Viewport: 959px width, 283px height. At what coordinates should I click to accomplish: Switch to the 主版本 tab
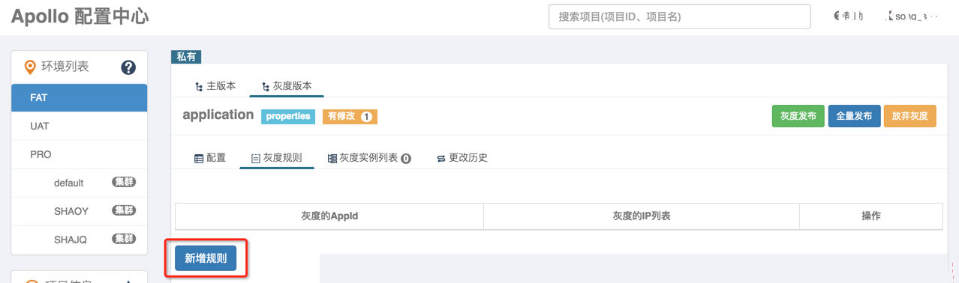(215, 86)
